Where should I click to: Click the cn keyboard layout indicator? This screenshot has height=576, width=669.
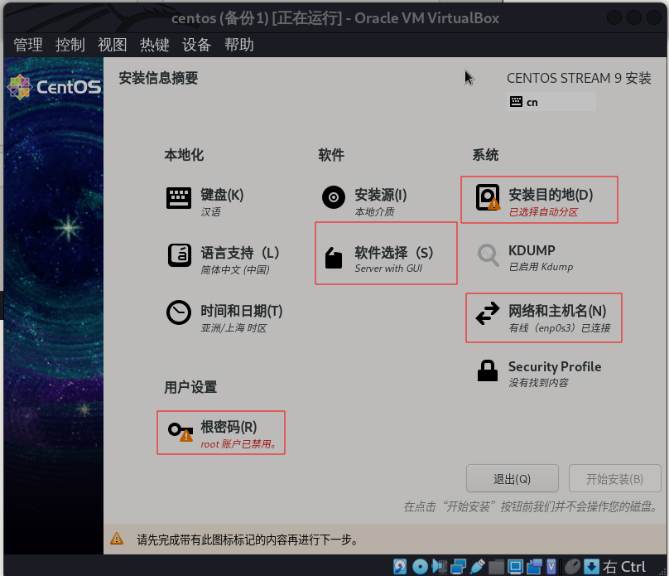[x=551, y=102]
